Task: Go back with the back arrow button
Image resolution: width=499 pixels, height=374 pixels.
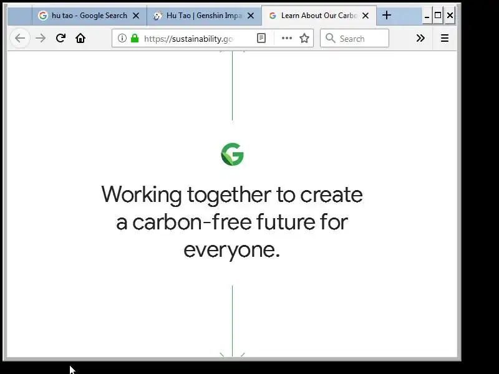Action: (20, 39)
